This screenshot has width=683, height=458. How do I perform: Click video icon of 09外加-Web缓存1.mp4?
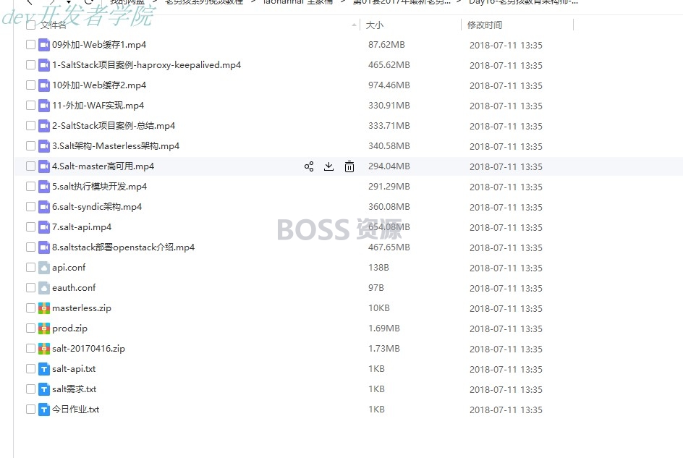tap(44, 45)
